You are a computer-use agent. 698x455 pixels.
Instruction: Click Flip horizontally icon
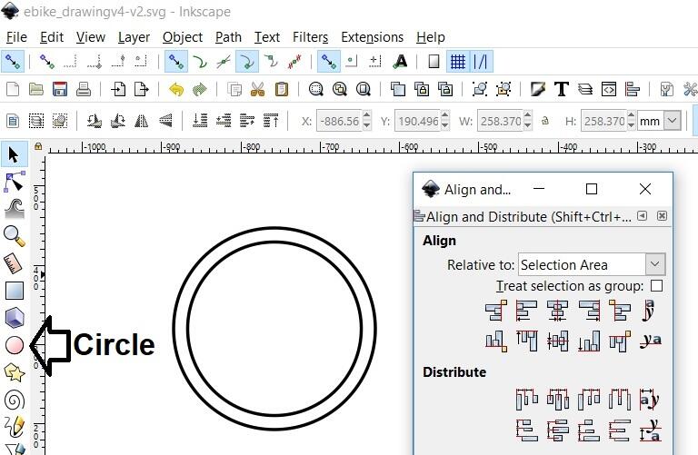click(142, 121)
